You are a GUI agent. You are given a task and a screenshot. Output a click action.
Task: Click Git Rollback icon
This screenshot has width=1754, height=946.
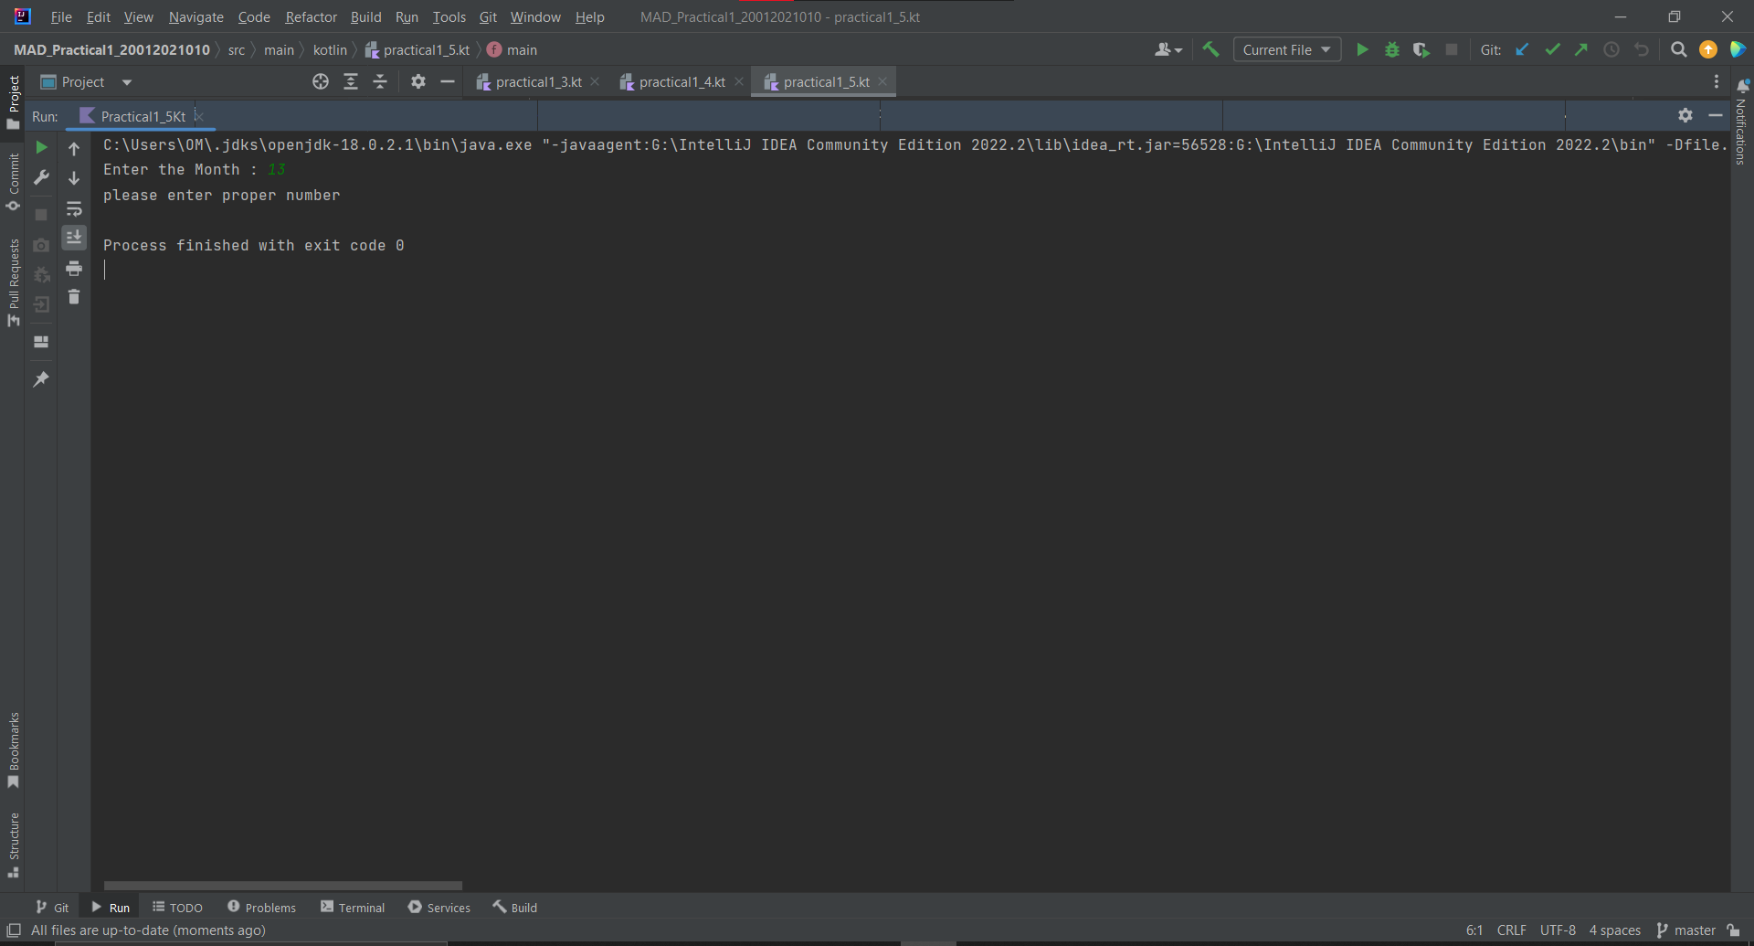tap(1642, 49)
